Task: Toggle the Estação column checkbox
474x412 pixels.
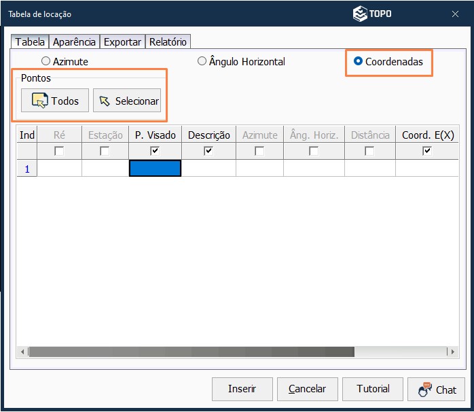Action: point(105,151)
